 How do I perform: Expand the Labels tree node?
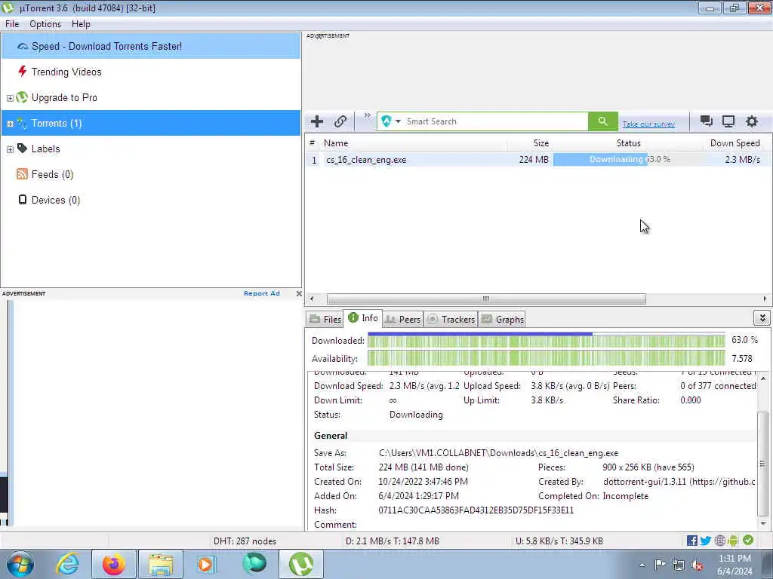coord(10,149)
